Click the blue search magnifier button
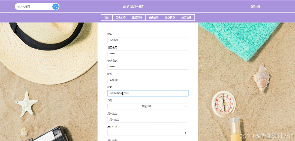This screenshot has width=295, height=141. (x=56, y=7)
